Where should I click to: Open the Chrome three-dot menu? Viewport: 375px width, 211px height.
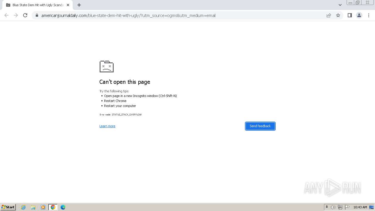tap(369, 15)
